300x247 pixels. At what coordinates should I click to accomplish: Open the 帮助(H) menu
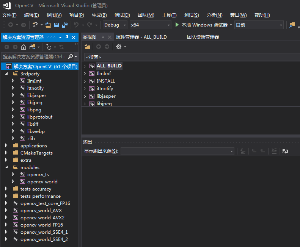(262, 15)
